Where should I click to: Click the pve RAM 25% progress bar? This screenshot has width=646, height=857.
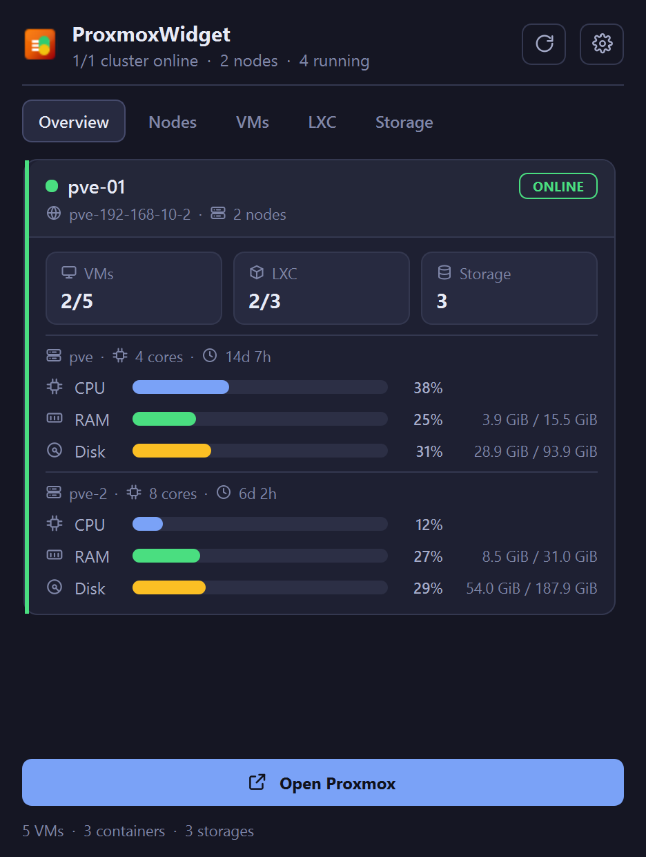pyautogui.click(x=260, y=419)
